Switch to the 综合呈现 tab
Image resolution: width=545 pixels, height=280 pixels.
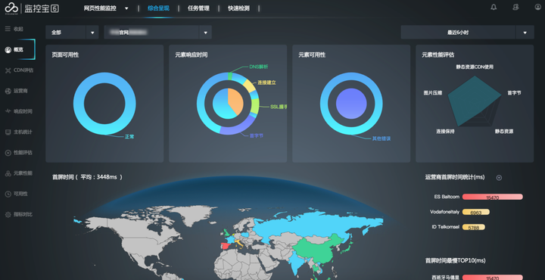coord(158,8)
